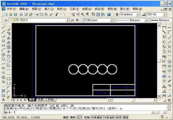Click the 线宽 lineweight status button
This screenshot has width=173, height=120.
click(119, 118)
